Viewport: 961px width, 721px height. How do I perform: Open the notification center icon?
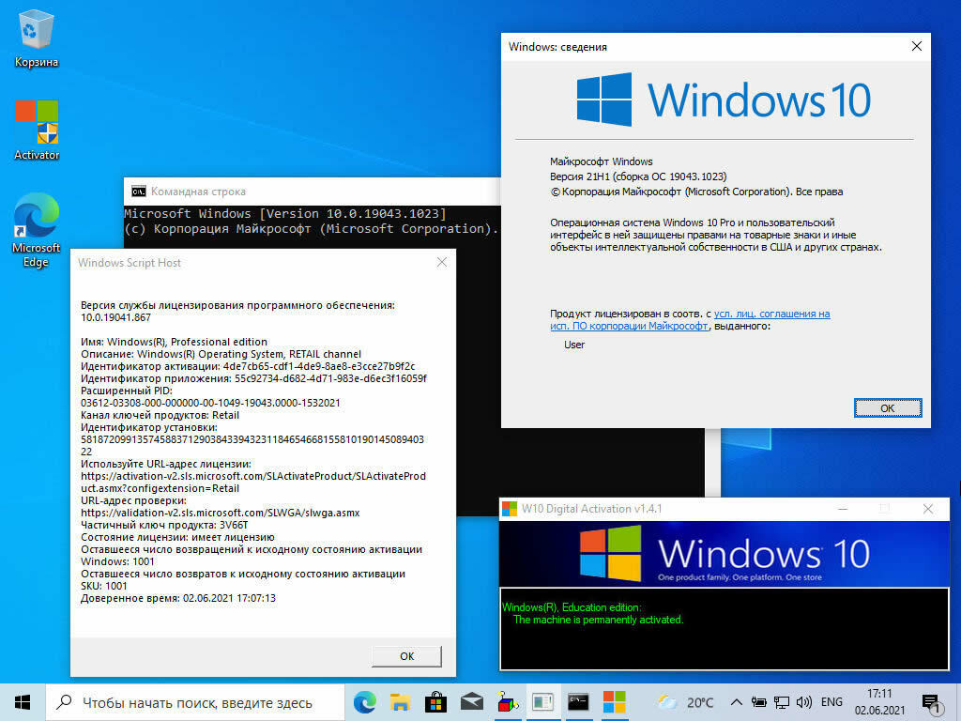click(931, 702)
